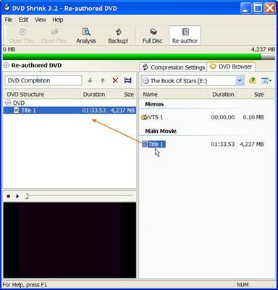Image resolution: width=278 pixels, height=290 pixels.
Task: Open the File menu
Action: (x=9, y=20)
